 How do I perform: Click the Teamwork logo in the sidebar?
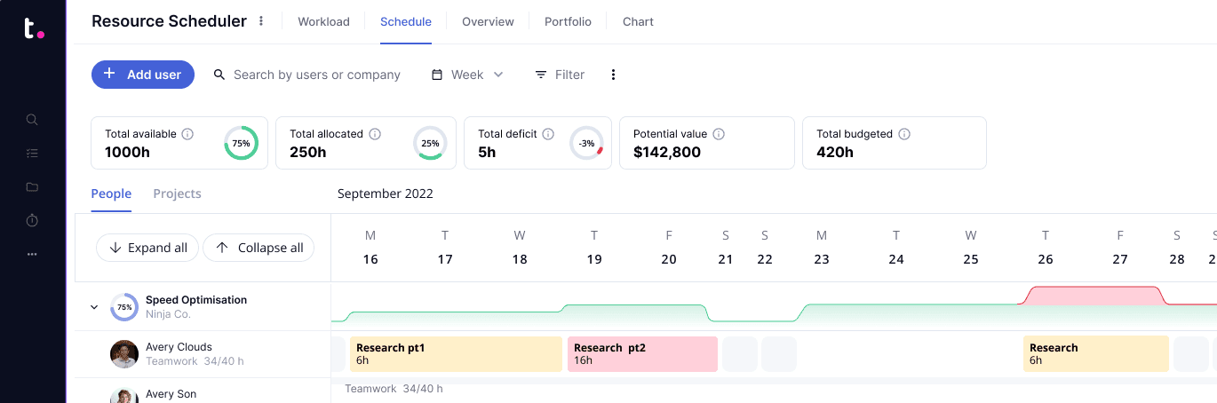33,28
